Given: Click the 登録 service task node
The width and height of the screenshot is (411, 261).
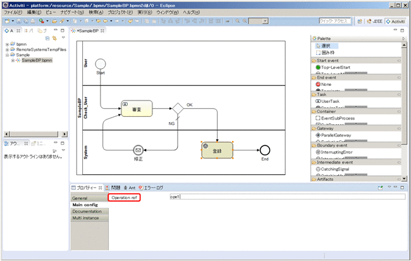Looking at the screenshot, I should pyautogui.click(x=217, y=150).
